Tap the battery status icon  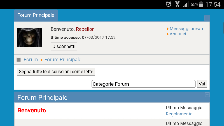201,4
